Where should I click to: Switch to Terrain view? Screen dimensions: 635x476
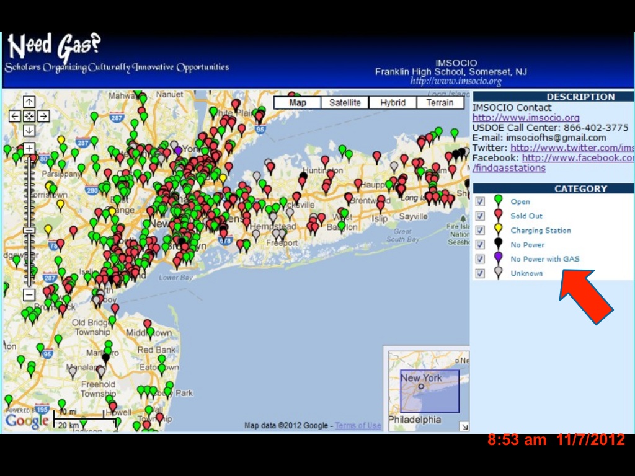coord(440,103)
